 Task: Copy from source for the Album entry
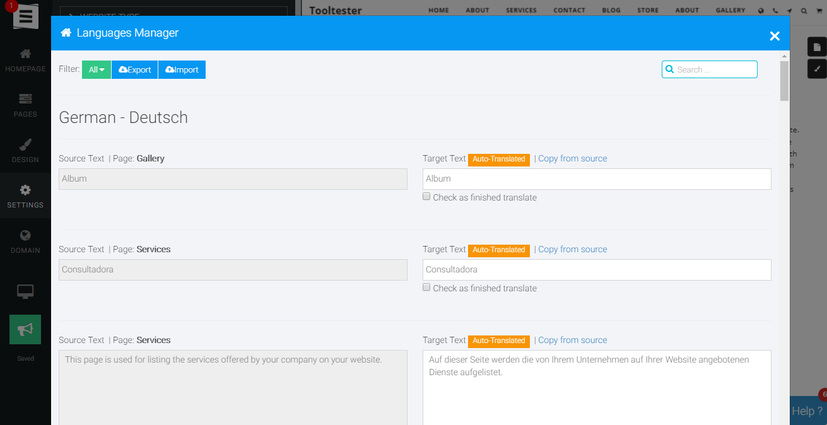pos(572,158)
